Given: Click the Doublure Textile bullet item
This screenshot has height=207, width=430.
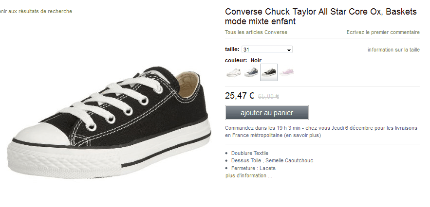Looking at the screenshot, I should click(x=250, y=153).
